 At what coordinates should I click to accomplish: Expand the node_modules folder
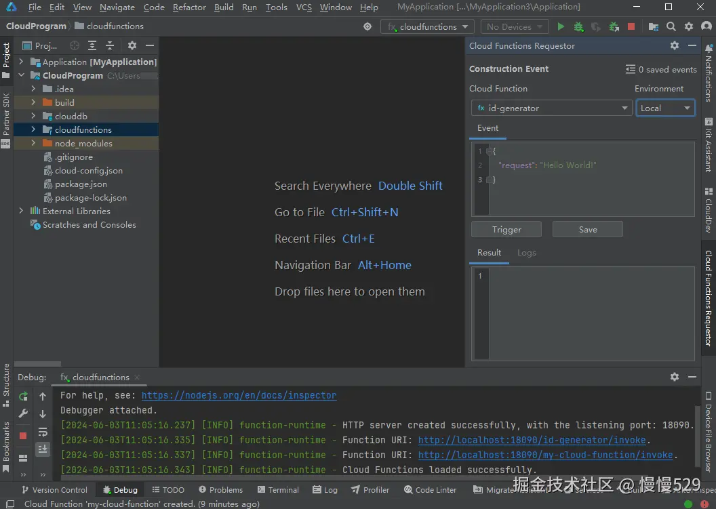[33, 143]
